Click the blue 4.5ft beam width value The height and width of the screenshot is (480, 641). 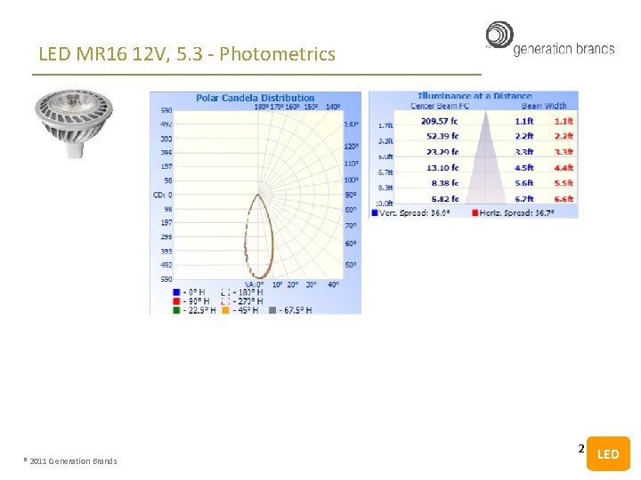point(524,168)
